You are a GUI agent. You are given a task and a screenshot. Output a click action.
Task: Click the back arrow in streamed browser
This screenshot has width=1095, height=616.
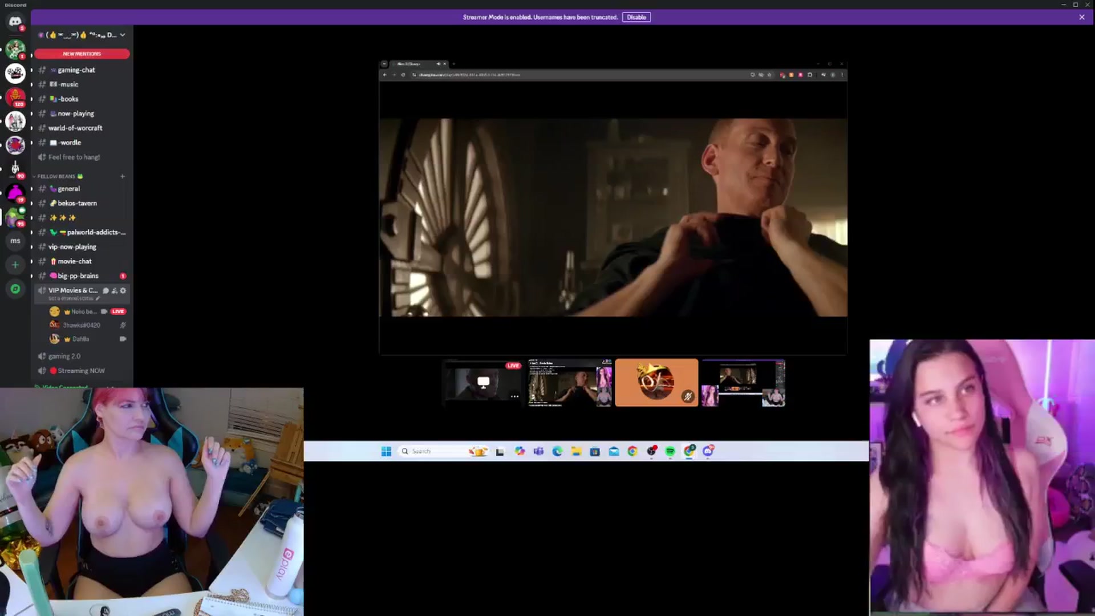pos(385,75)
